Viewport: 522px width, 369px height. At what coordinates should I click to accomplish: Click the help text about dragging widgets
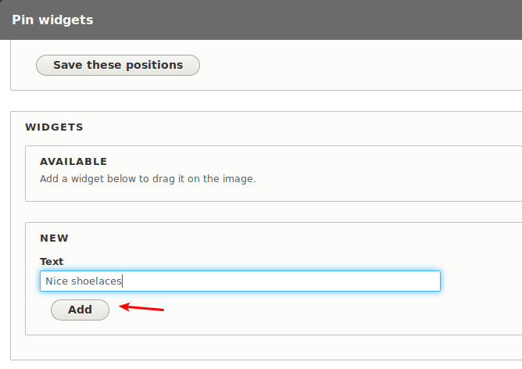[x=148, y=179]
